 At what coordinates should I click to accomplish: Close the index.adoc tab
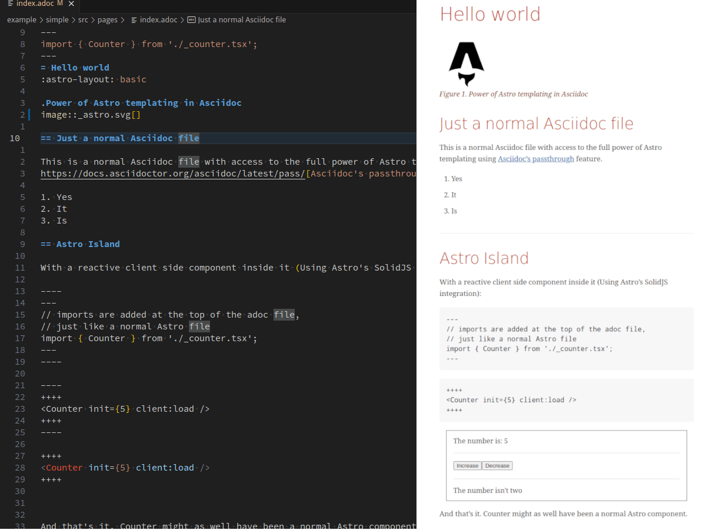coord(71,4)
